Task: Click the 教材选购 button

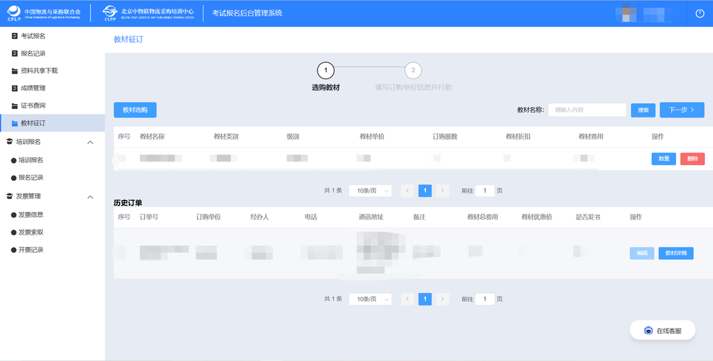Action: click(x=135, y=110)
